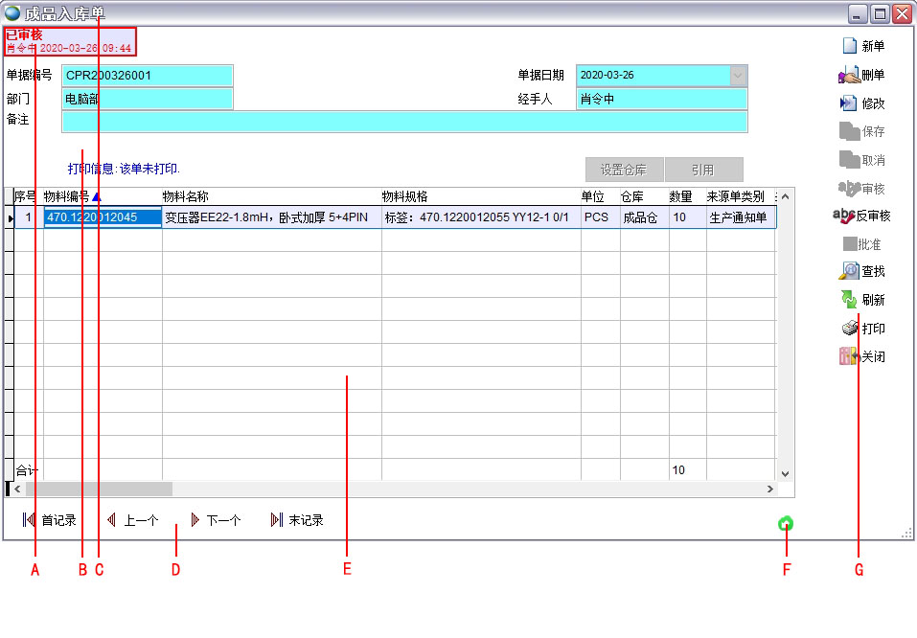Click the 备注 remarks input field
The height and width of the screenshot is (638, 917).
pyautogui.click(x=403, y=122)
